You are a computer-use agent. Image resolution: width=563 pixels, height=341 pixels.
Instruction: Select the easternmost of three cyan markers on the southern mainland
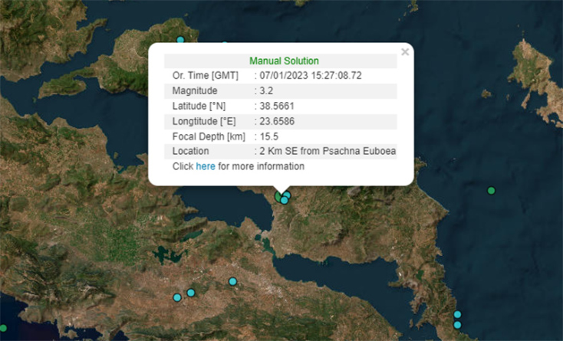click(232, 282)
